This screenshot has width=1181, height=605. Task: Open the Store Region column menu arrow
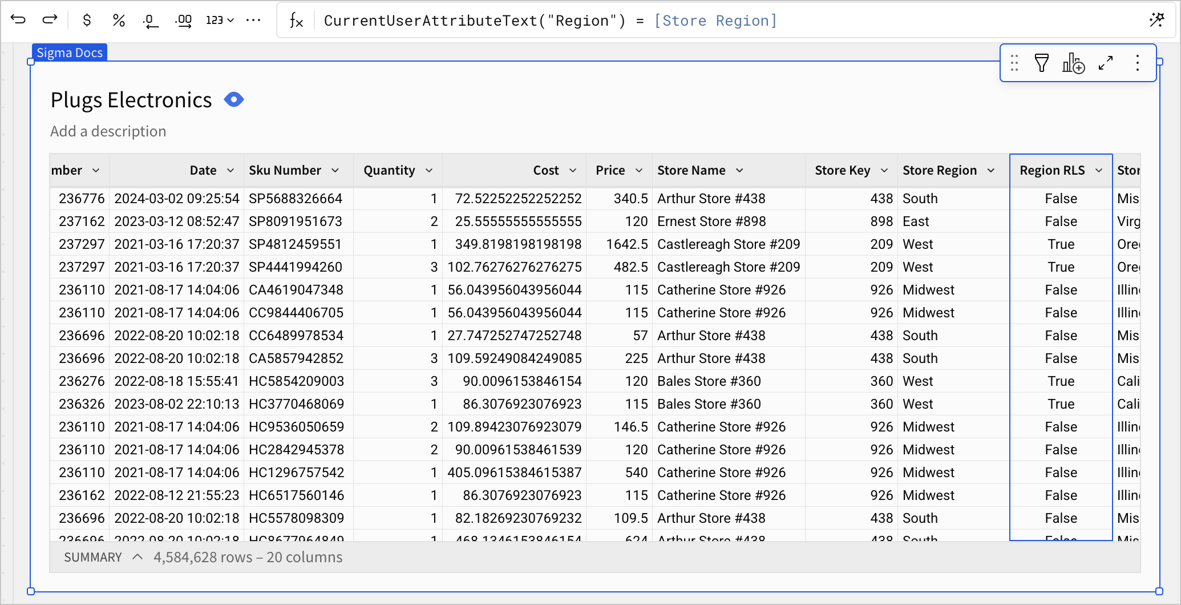991,170
